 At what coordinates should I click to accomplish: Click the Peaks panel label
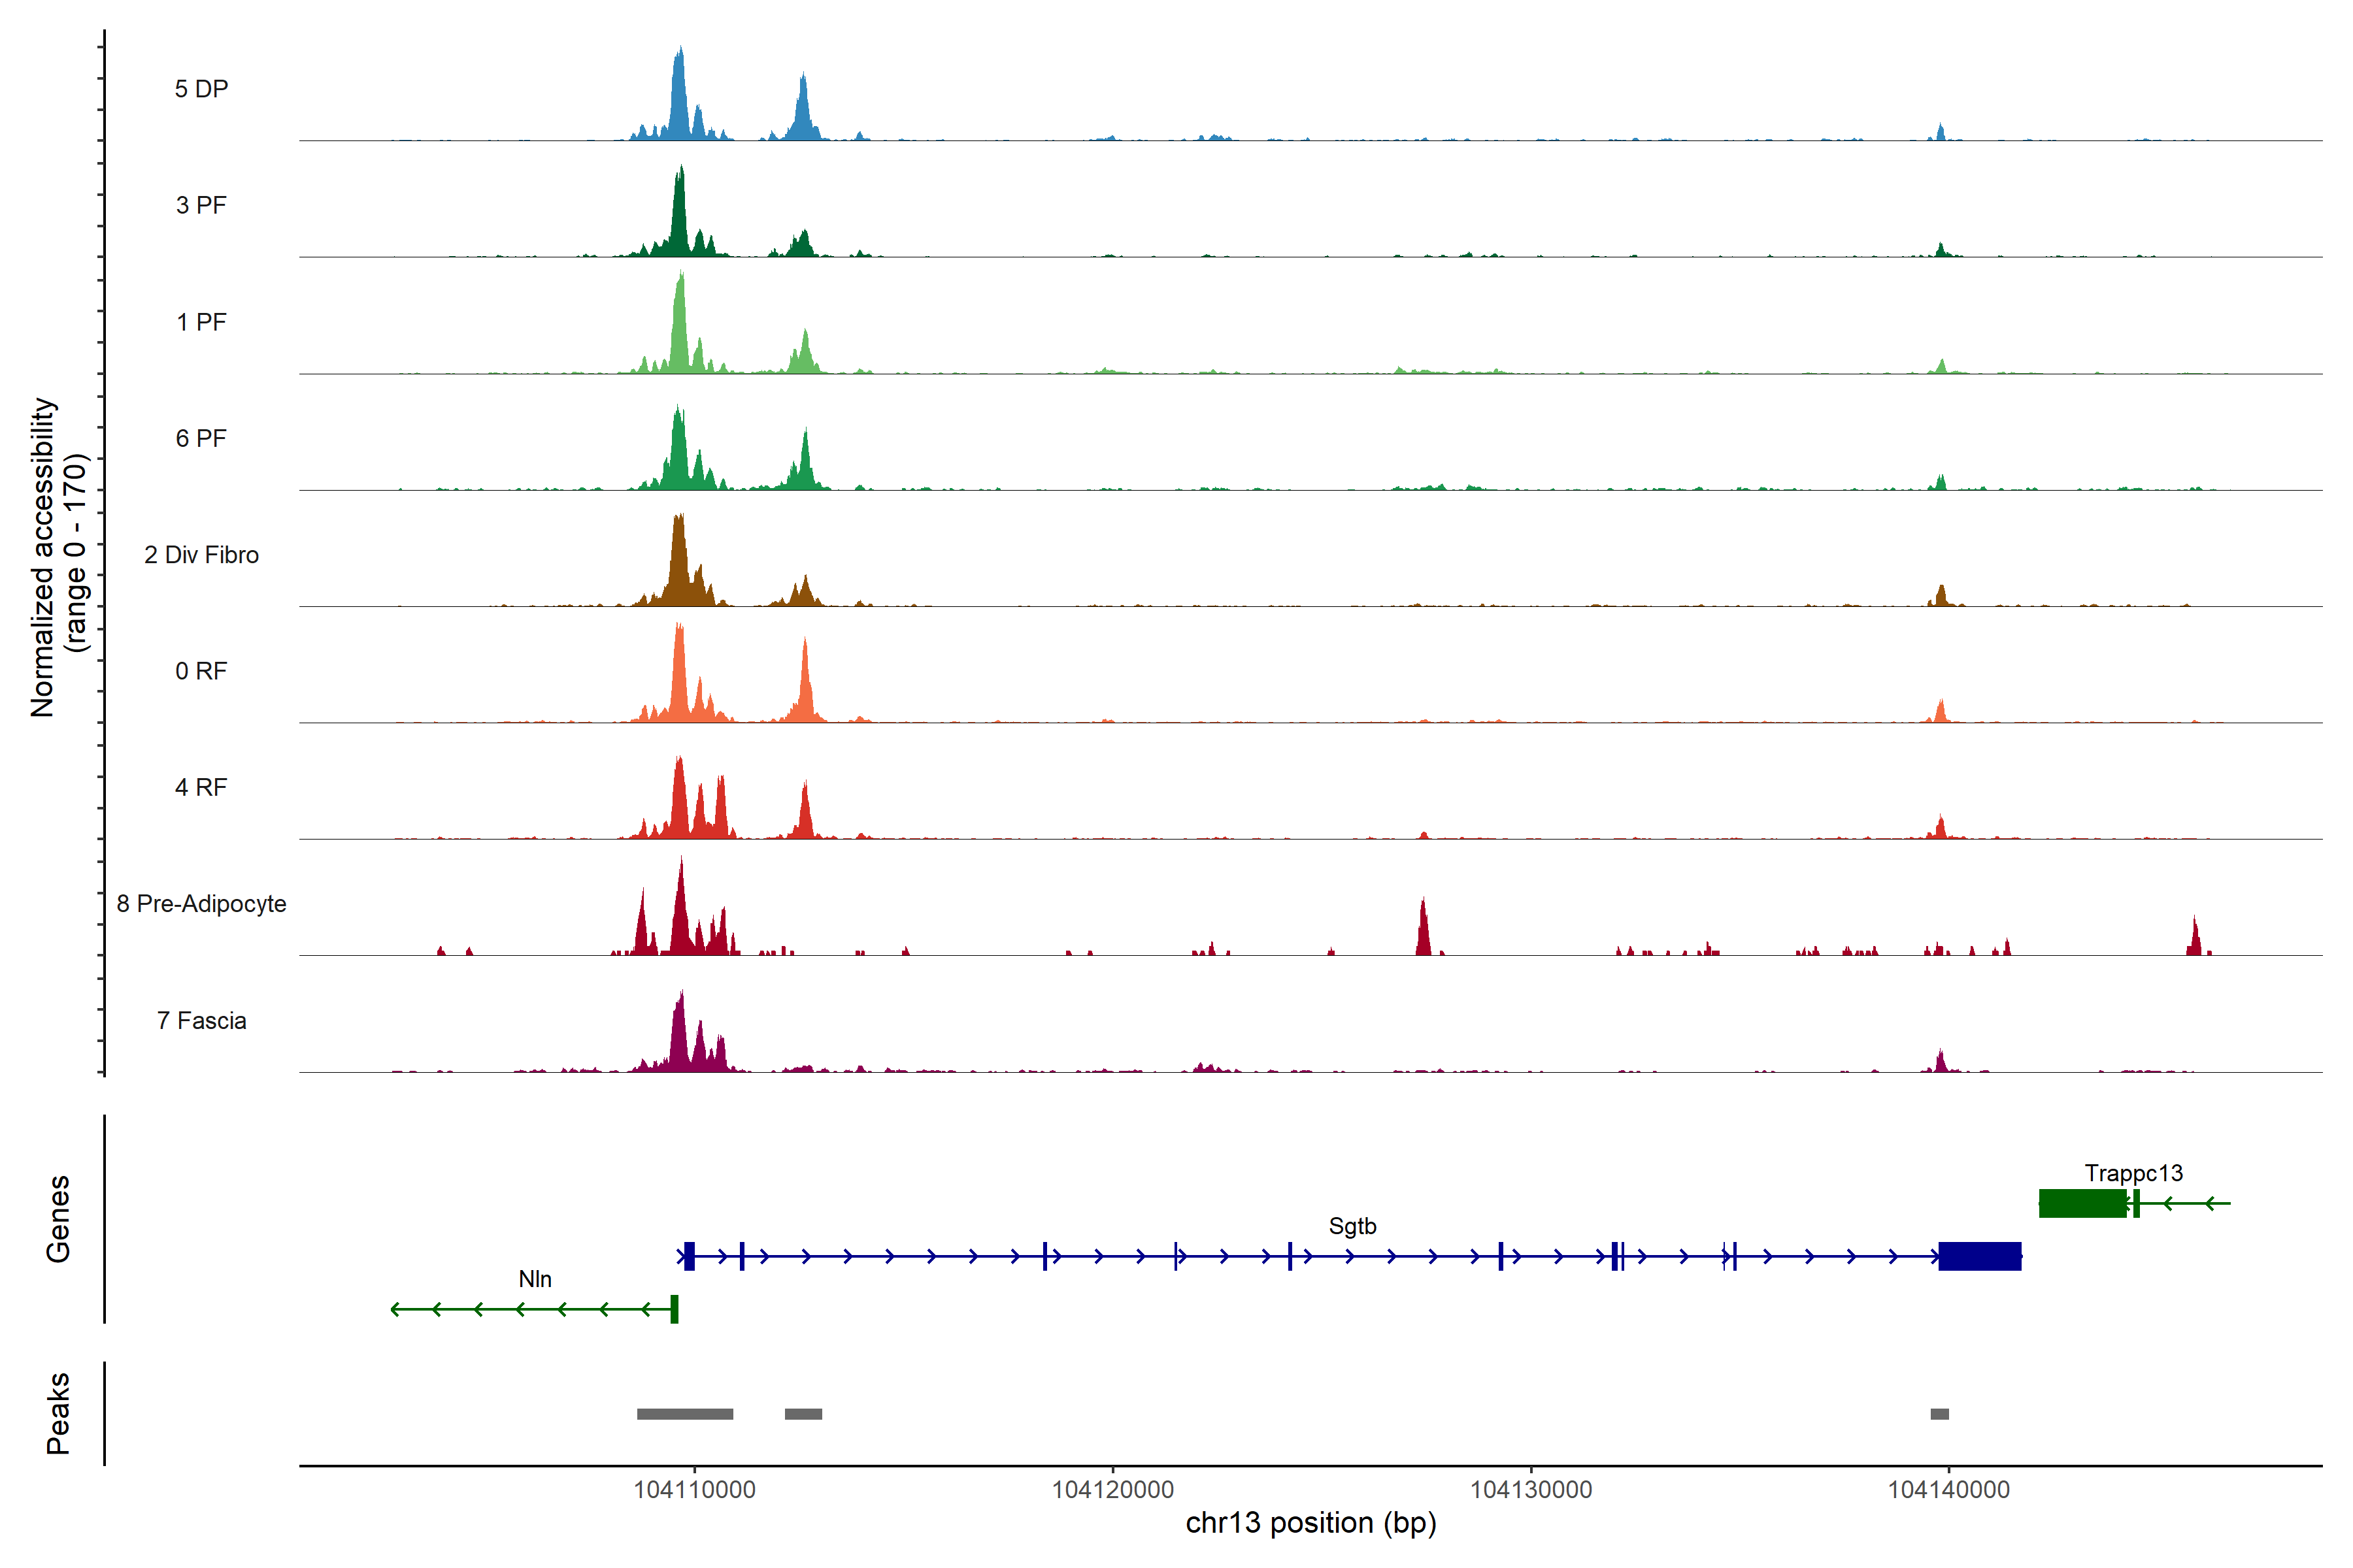pos(58,1413)
